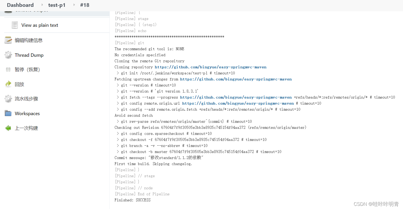Open the GitHub URL in git fetch --tags line
403x209 pixels.
pos(236,97)
